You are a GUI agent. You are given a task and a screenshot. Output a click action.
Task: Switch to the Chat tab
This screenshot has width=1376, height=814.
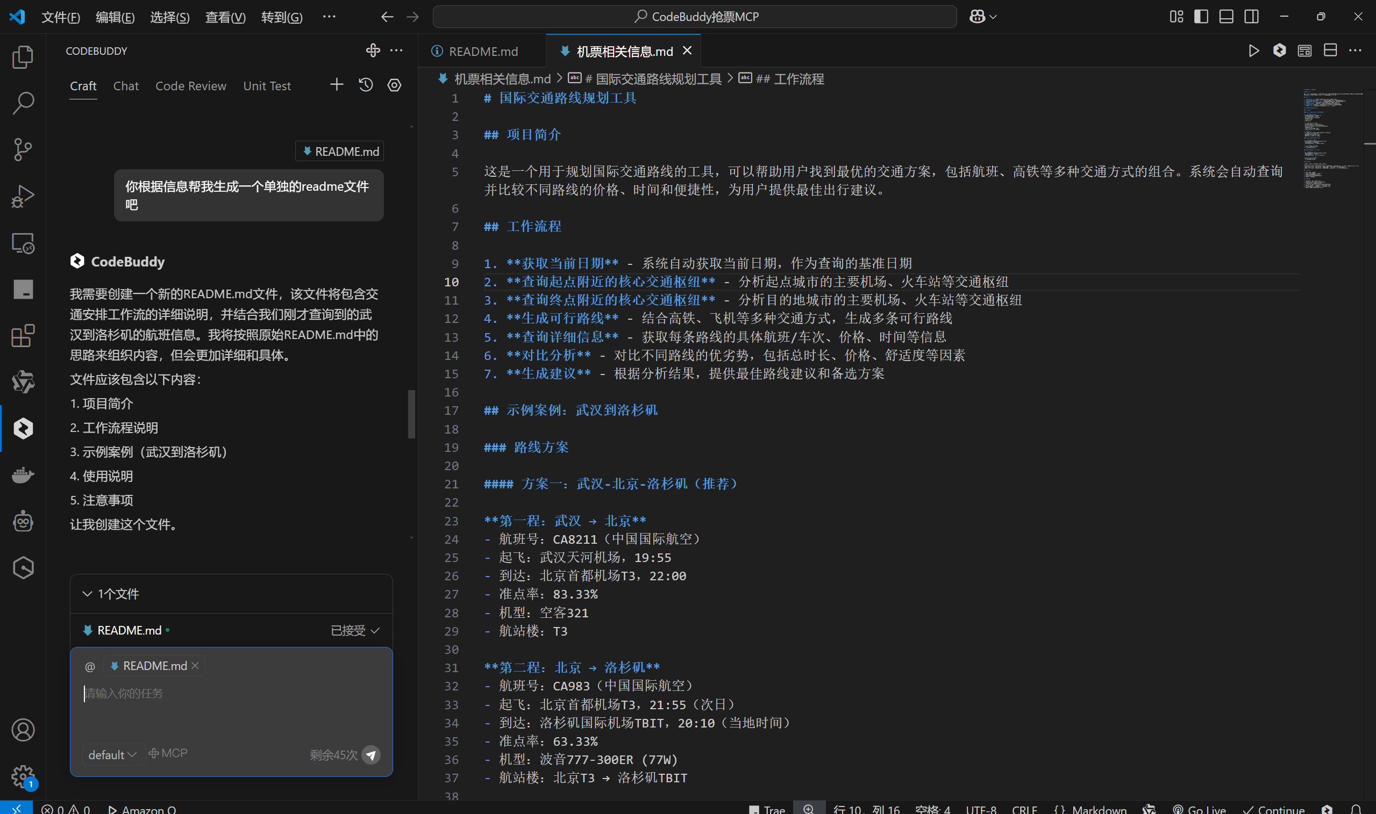126,86
